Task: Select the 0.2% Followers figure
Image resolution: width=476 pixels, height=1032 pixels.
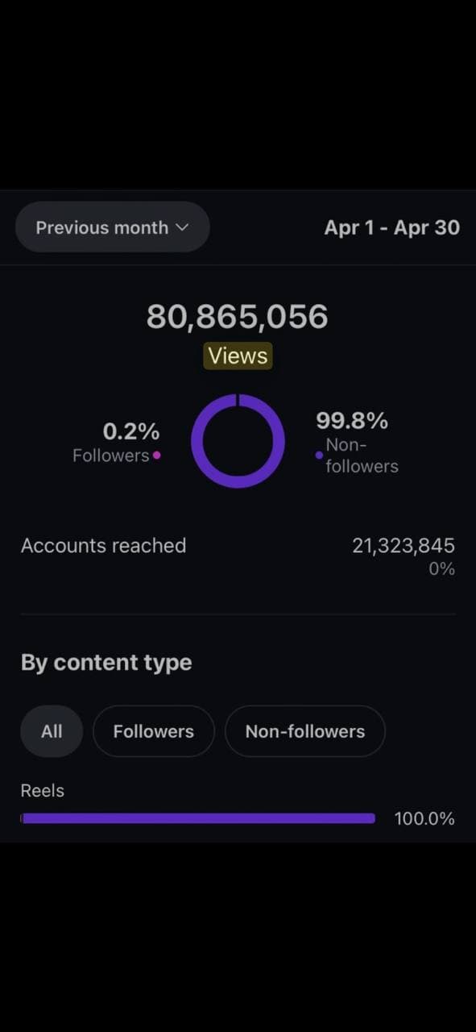Action: tap(131, 431)
